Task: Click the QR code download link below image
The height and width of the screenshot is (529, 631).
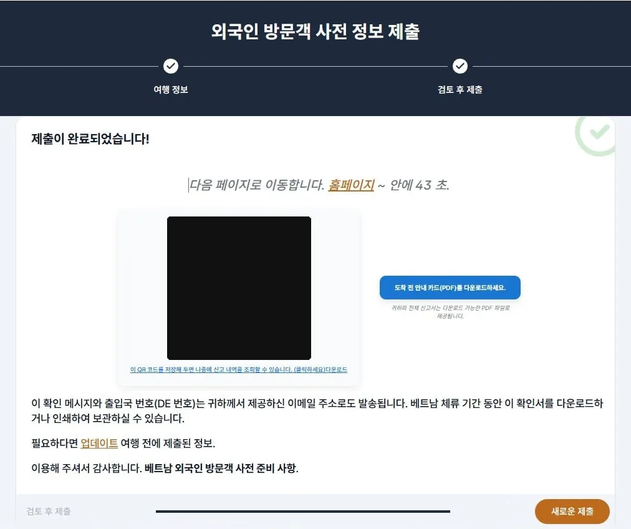Action: tap(239, 369)
